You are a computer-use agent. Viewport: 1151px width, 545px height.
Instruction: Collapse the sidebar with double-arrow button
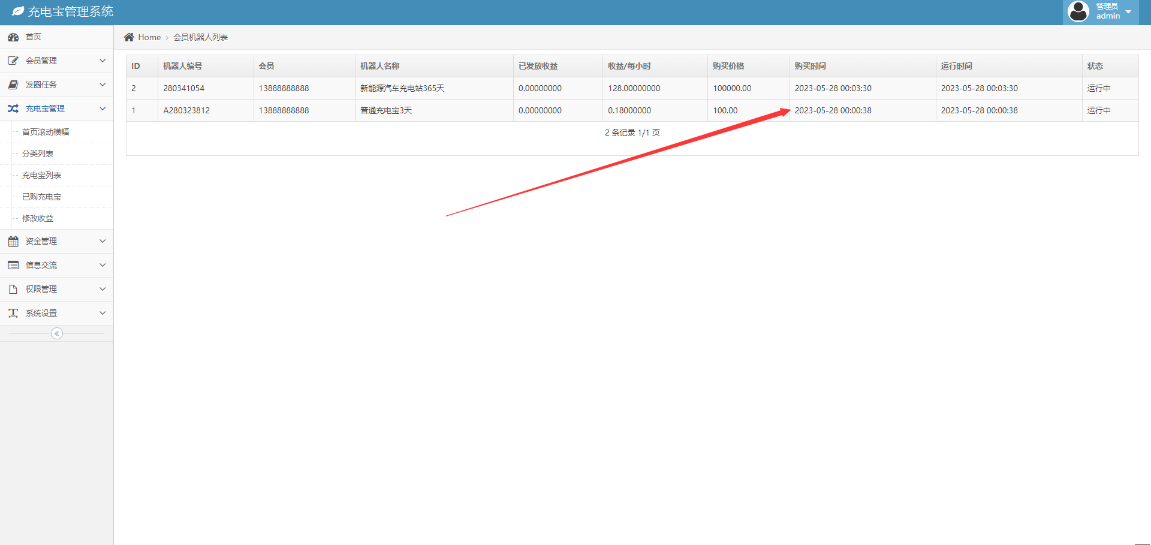[x=57, y=333]
